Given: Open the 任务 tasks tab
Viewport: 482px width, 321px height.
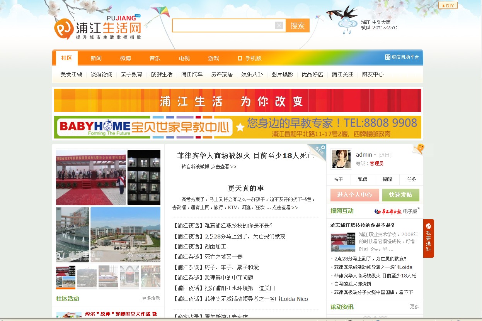Looking at the screenshot, I should tap(412, 179).
